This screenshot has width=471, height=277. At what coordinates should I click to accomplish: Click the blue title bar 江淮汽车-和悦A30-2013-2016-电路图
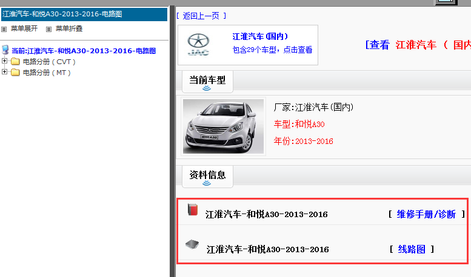point(84,15)
